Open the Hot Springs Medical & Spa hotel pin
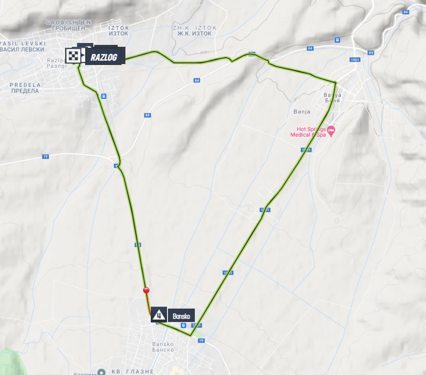Viewport: 426px width, 375px height. pos(331,132)
